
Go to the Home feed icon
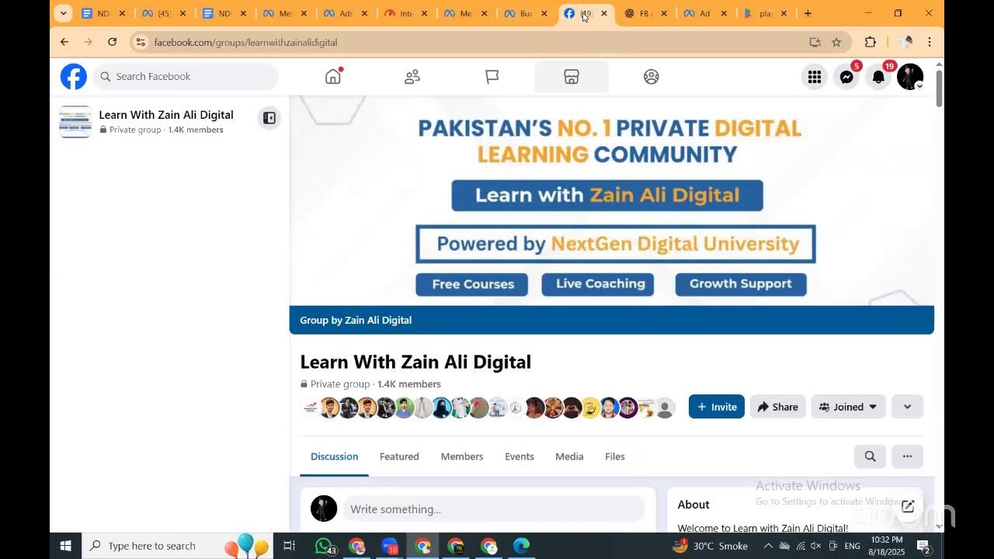[x=333, y=76]
